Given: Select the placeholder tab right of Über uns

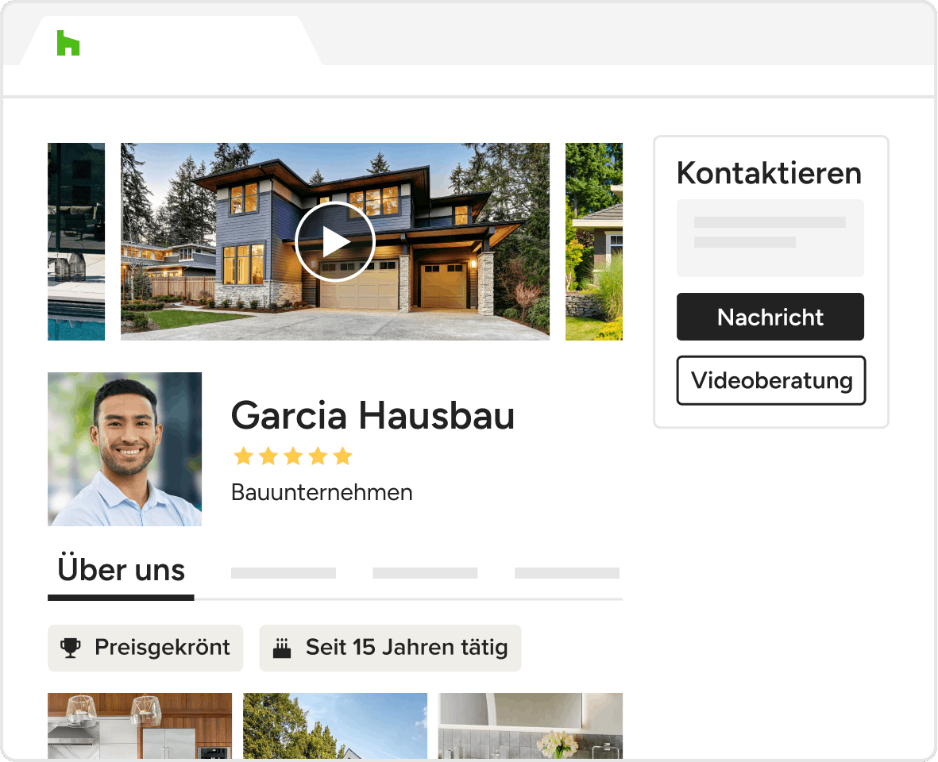Looking at the screenshot, I should pyautogui.click(x=284, y=573).
